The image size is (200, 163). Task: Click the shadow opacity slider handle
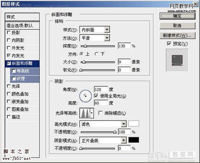coord(81,148)
